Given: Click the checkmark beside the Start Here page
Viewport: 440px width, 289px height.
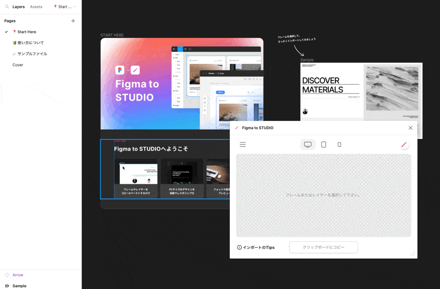Looking at the screenshot, I should [6, 32].
